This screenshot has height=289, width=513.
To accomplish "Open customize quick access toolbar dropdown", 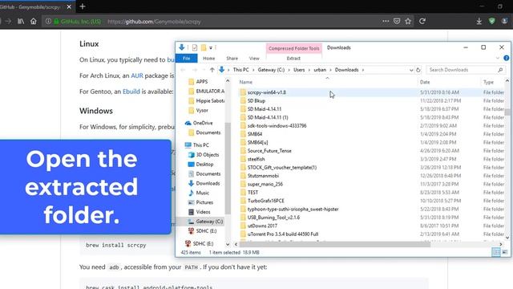I will (211, 48).
